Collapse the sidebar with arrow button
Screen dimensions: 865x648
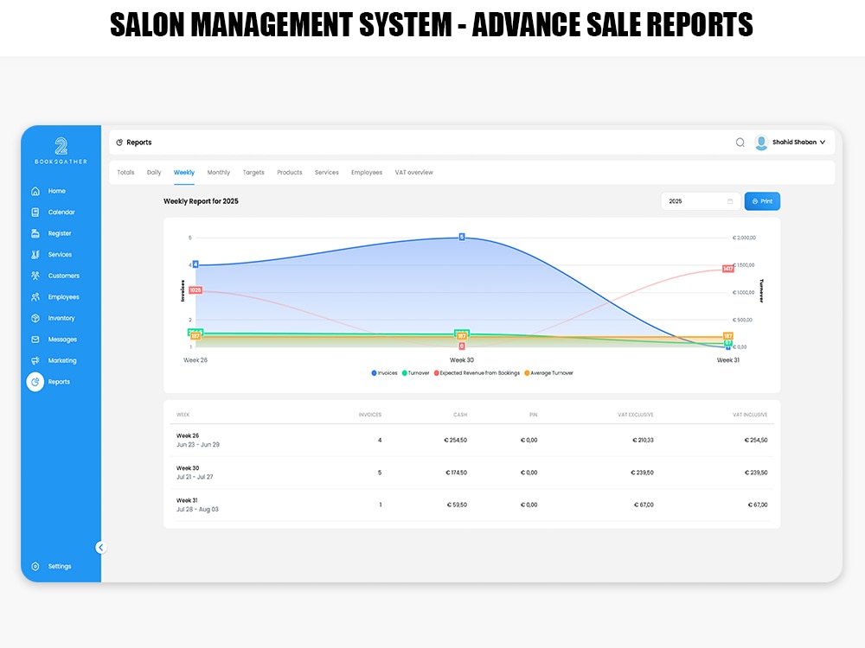(x=100, y=547)
